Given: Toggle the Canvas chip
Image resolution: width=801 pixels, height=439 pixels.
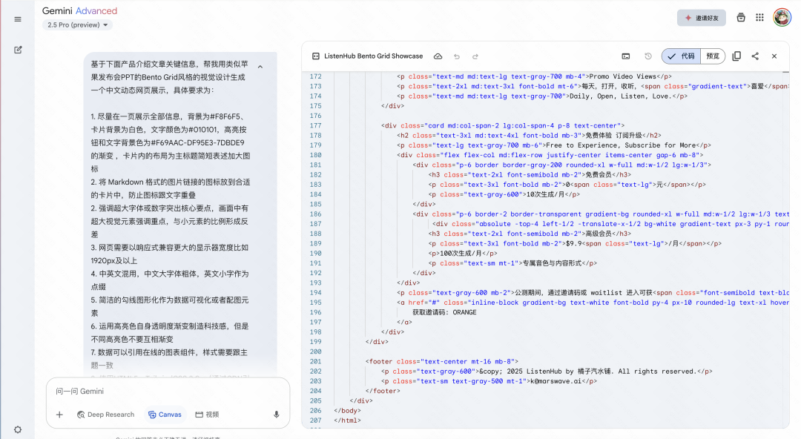Looking at the screenshot, I should 165,415.
